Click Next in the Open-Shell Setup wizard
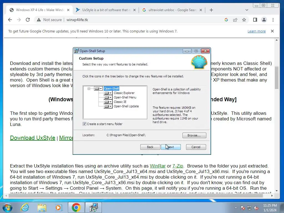 (171, 147)
